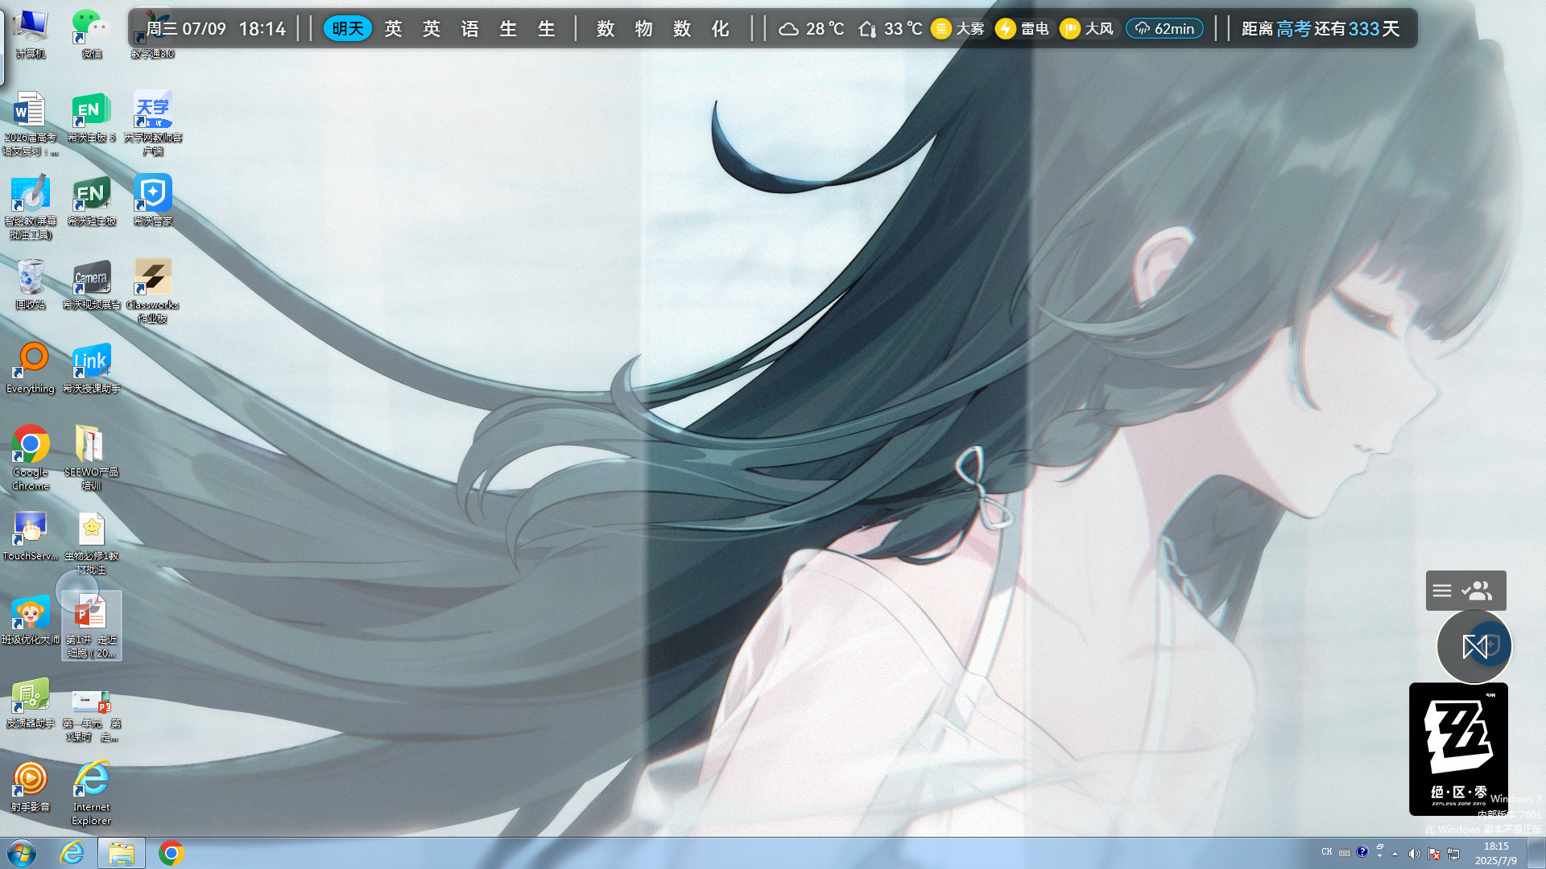Open 智绘教 screen annotation tool icon
This screenshot has height=869, width=1546.
(30, 208)
